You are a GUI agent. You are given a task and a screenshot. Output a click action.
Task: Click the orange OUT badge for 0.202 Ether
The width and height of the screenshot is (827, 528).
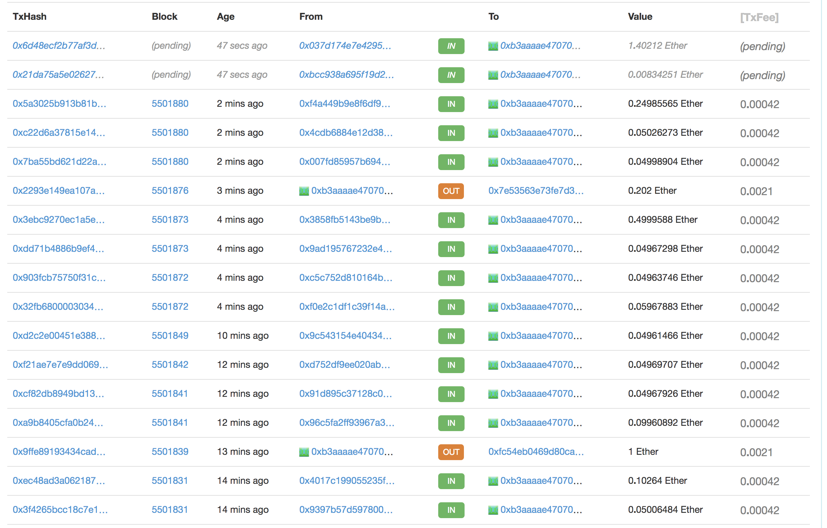[x=451, y=191]
